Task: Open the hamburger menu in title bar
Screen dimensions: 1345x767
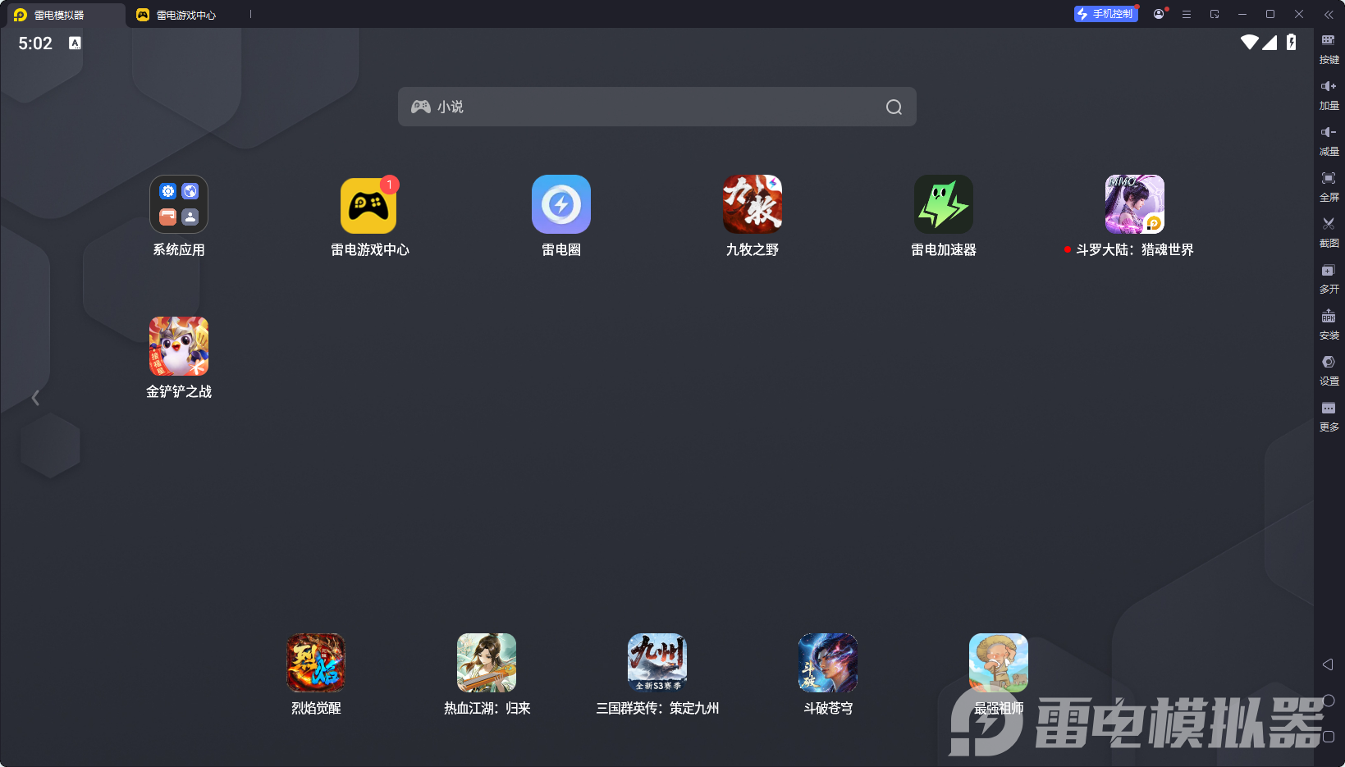Action: 1187,14
